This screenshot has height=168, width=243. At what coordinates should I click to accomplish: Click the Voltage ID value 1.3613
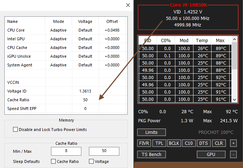[x=85, y=91]
